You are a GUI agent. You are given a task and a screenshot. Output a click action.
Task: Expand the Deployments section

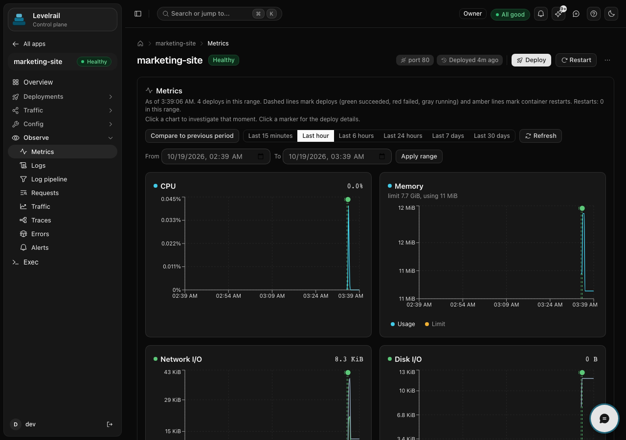pyautogui.click(x=63, y=97)
